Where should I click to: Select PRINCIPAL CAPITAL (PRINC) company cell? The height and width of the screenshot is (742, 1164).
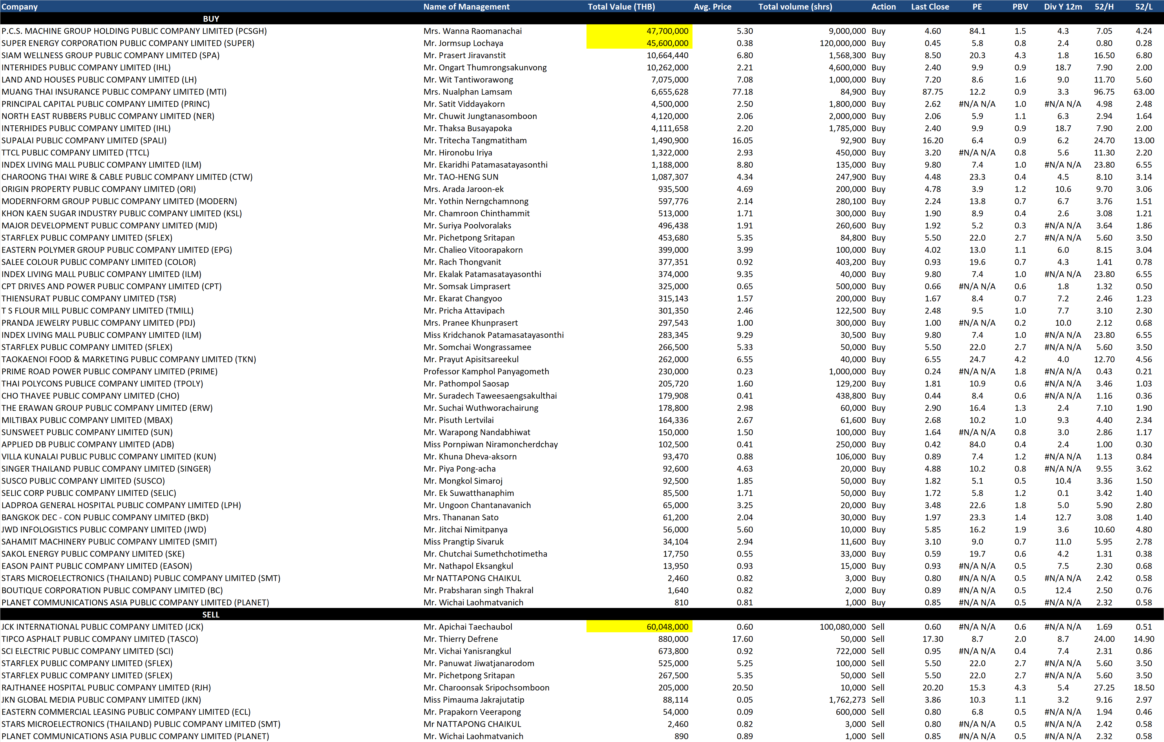click(105, 104)
